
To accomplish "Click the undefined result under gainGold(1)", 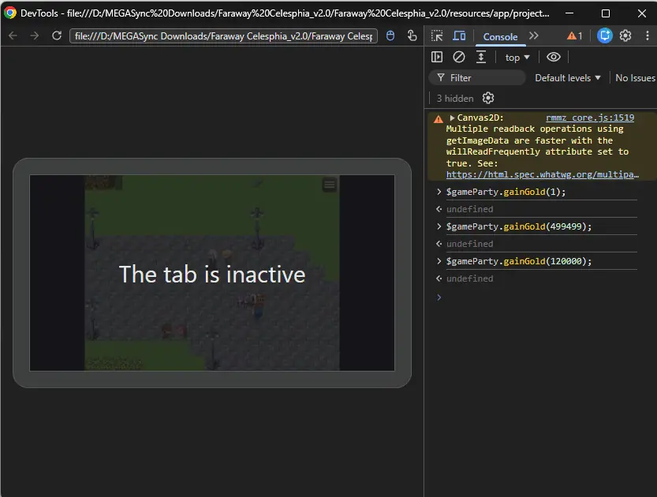I will [470, 209].
